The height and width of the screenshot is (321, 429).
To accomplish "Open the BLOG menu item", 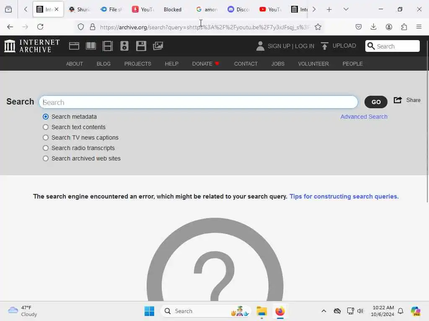I will (x=103, y=64).
